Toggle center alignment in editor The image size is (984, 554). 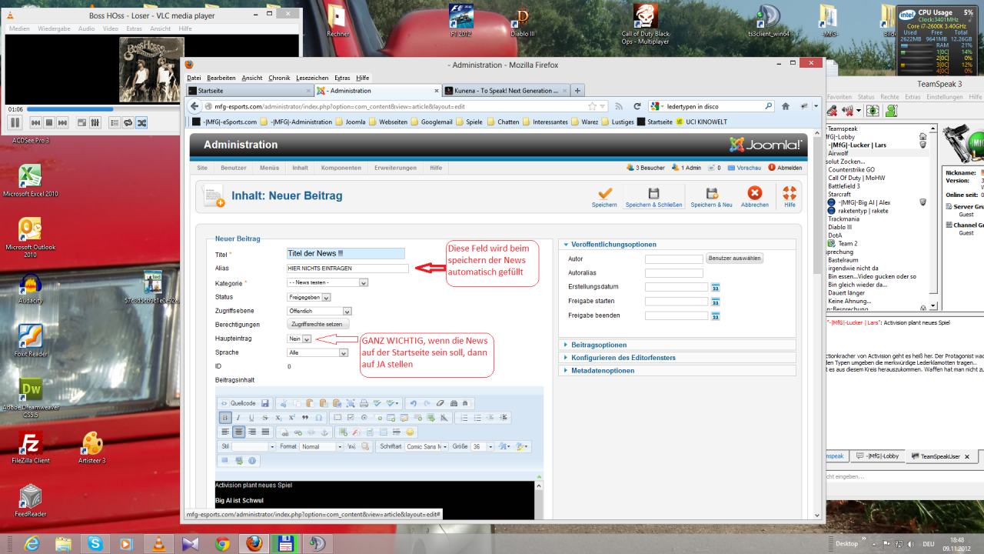[x=238, y=432]
